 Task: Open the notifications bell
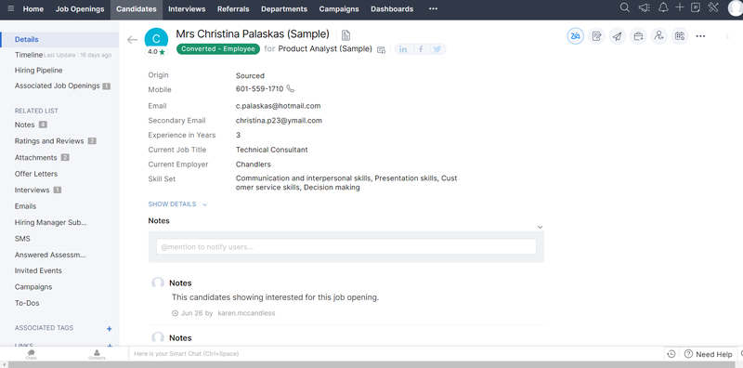click(x=663, y=7)
